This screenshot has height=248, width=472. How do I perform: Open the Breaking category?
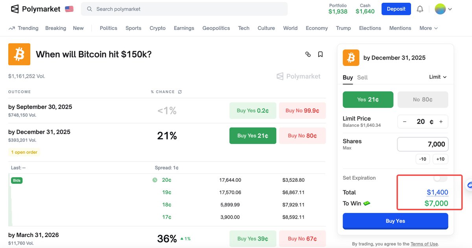(x=55, y=28)
